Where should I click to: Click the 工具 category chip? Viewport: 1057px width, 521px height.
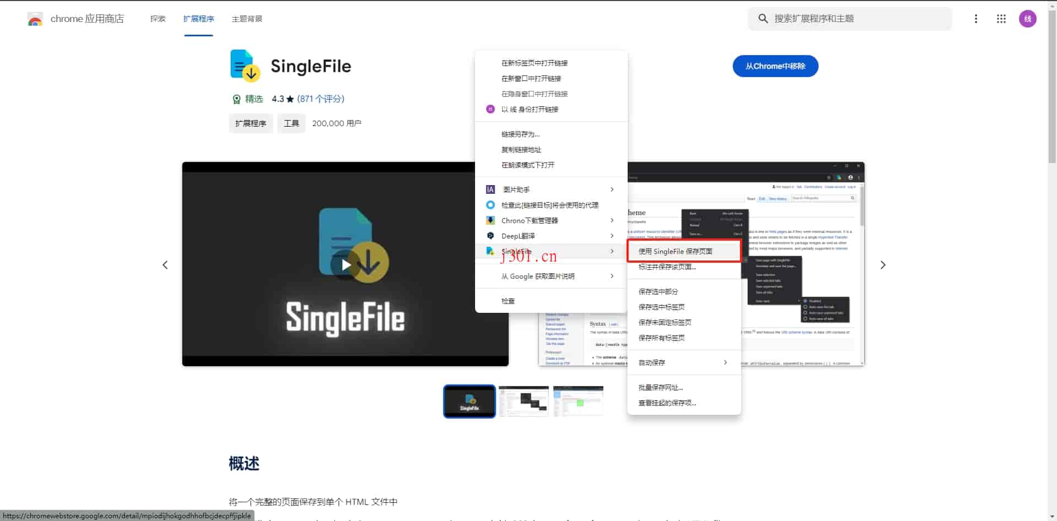tap(291, 123)
